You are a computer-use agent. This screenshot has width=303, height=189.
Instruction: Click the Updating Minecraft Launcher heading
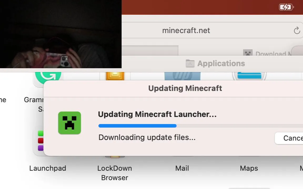[157, 114]
